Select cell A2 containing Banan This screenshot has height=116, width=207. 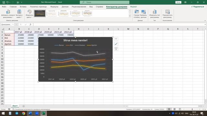pyautogui.click(x=9, y=35)
